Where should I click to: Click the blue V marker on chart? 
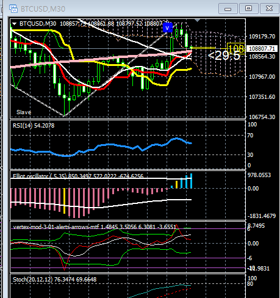tap(168, 27)
